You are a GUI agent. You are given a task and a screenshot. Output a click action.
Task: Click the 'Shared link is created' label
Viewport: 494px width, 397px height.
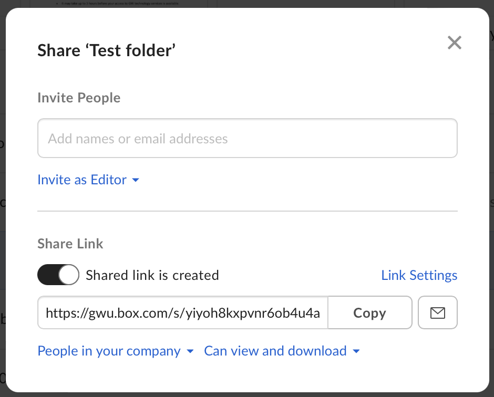point(152,275)
